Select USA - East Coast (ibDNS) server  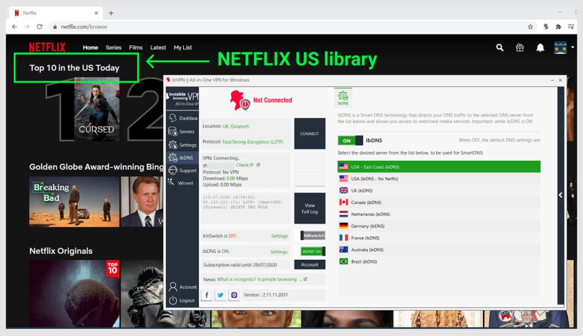click(439, 167)
